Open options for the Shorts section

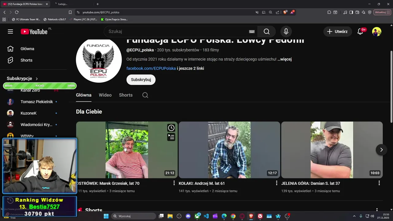(377, 210)
